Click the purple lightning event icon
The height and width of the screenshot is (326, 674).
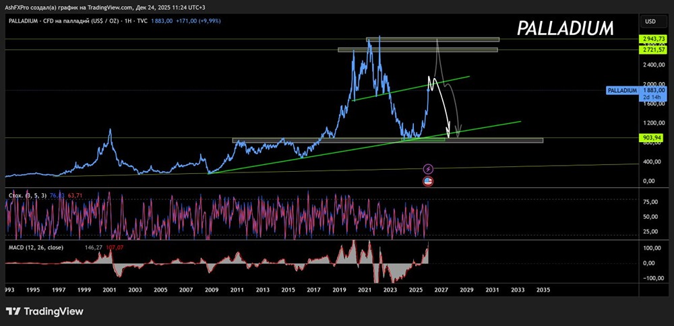pyautogui.click(x=428, y=169)
